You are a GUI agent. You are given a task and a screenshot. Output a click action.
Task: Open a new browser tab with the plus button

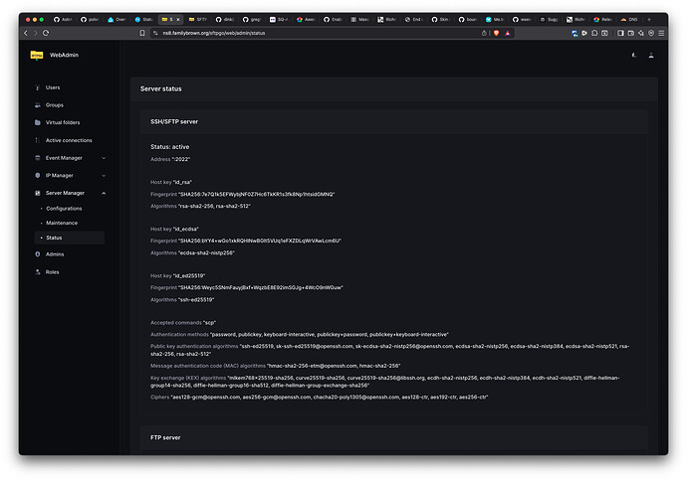click(649, 19)
